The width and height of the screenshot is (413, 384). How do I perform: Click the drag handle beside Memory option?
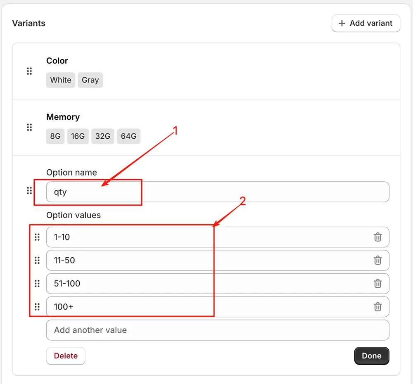pos(29,127)
